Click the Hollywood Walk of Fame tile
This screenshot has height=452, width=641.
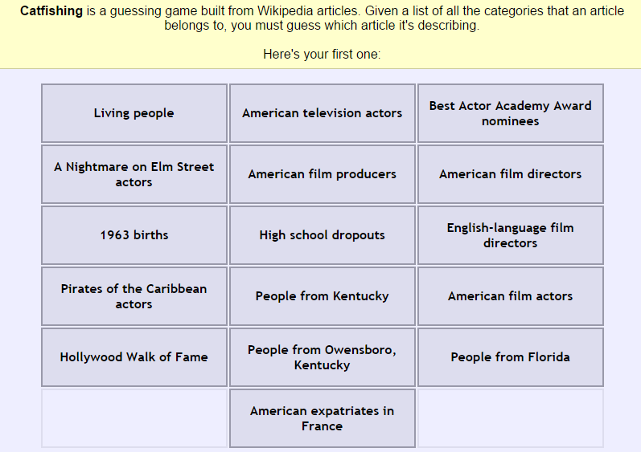[134, 357]
